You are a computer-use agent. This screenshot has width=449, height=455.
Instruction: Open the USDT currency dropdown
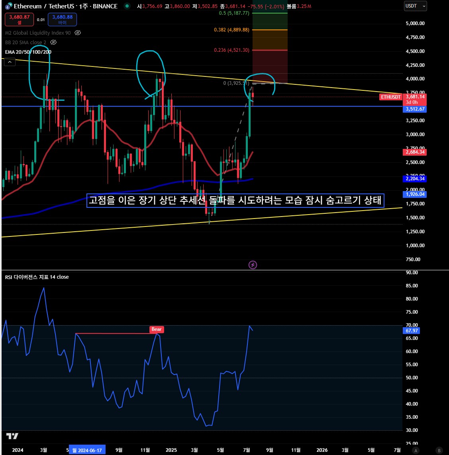415,6
